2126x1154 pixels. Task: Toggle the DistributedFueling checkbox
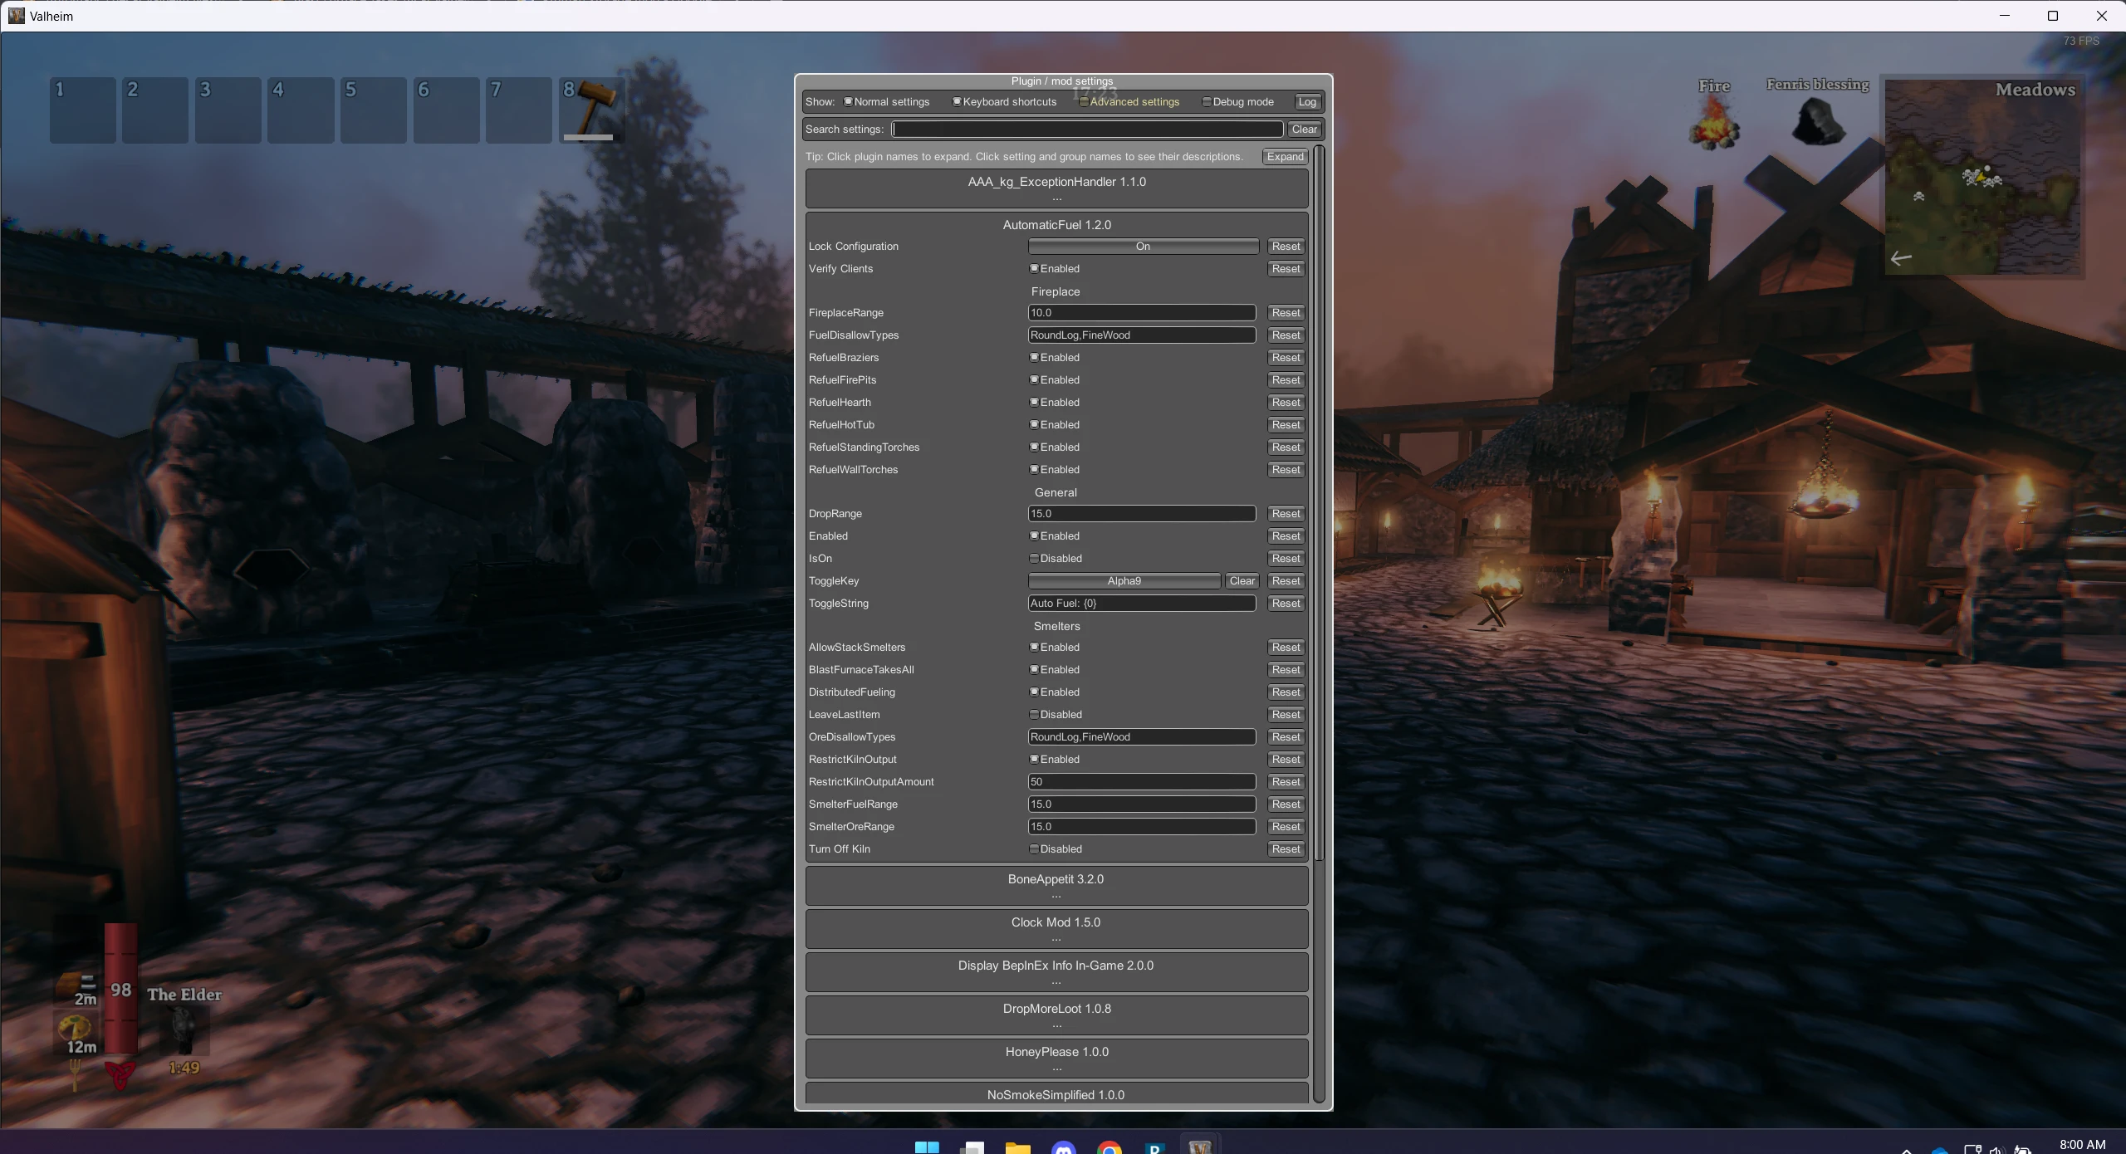[1034, 692]
